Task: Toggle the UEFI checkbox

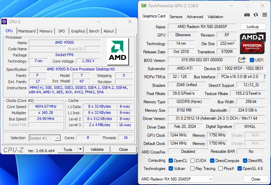Action: point(252,60)
